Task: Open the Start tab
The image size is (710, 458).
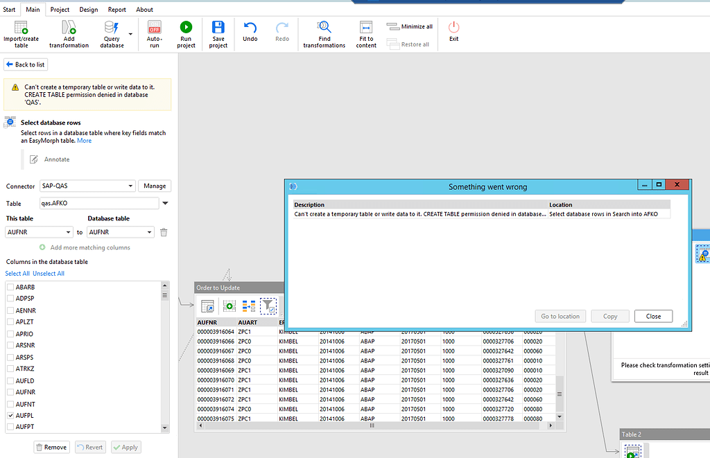Action: click(x=9, y=10)
